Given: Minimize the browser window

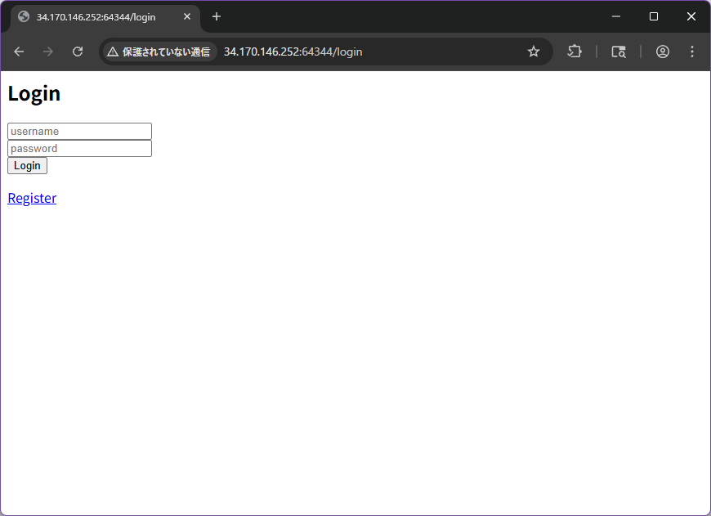Looking at the screenshot, I should click(x=615, y=17).
